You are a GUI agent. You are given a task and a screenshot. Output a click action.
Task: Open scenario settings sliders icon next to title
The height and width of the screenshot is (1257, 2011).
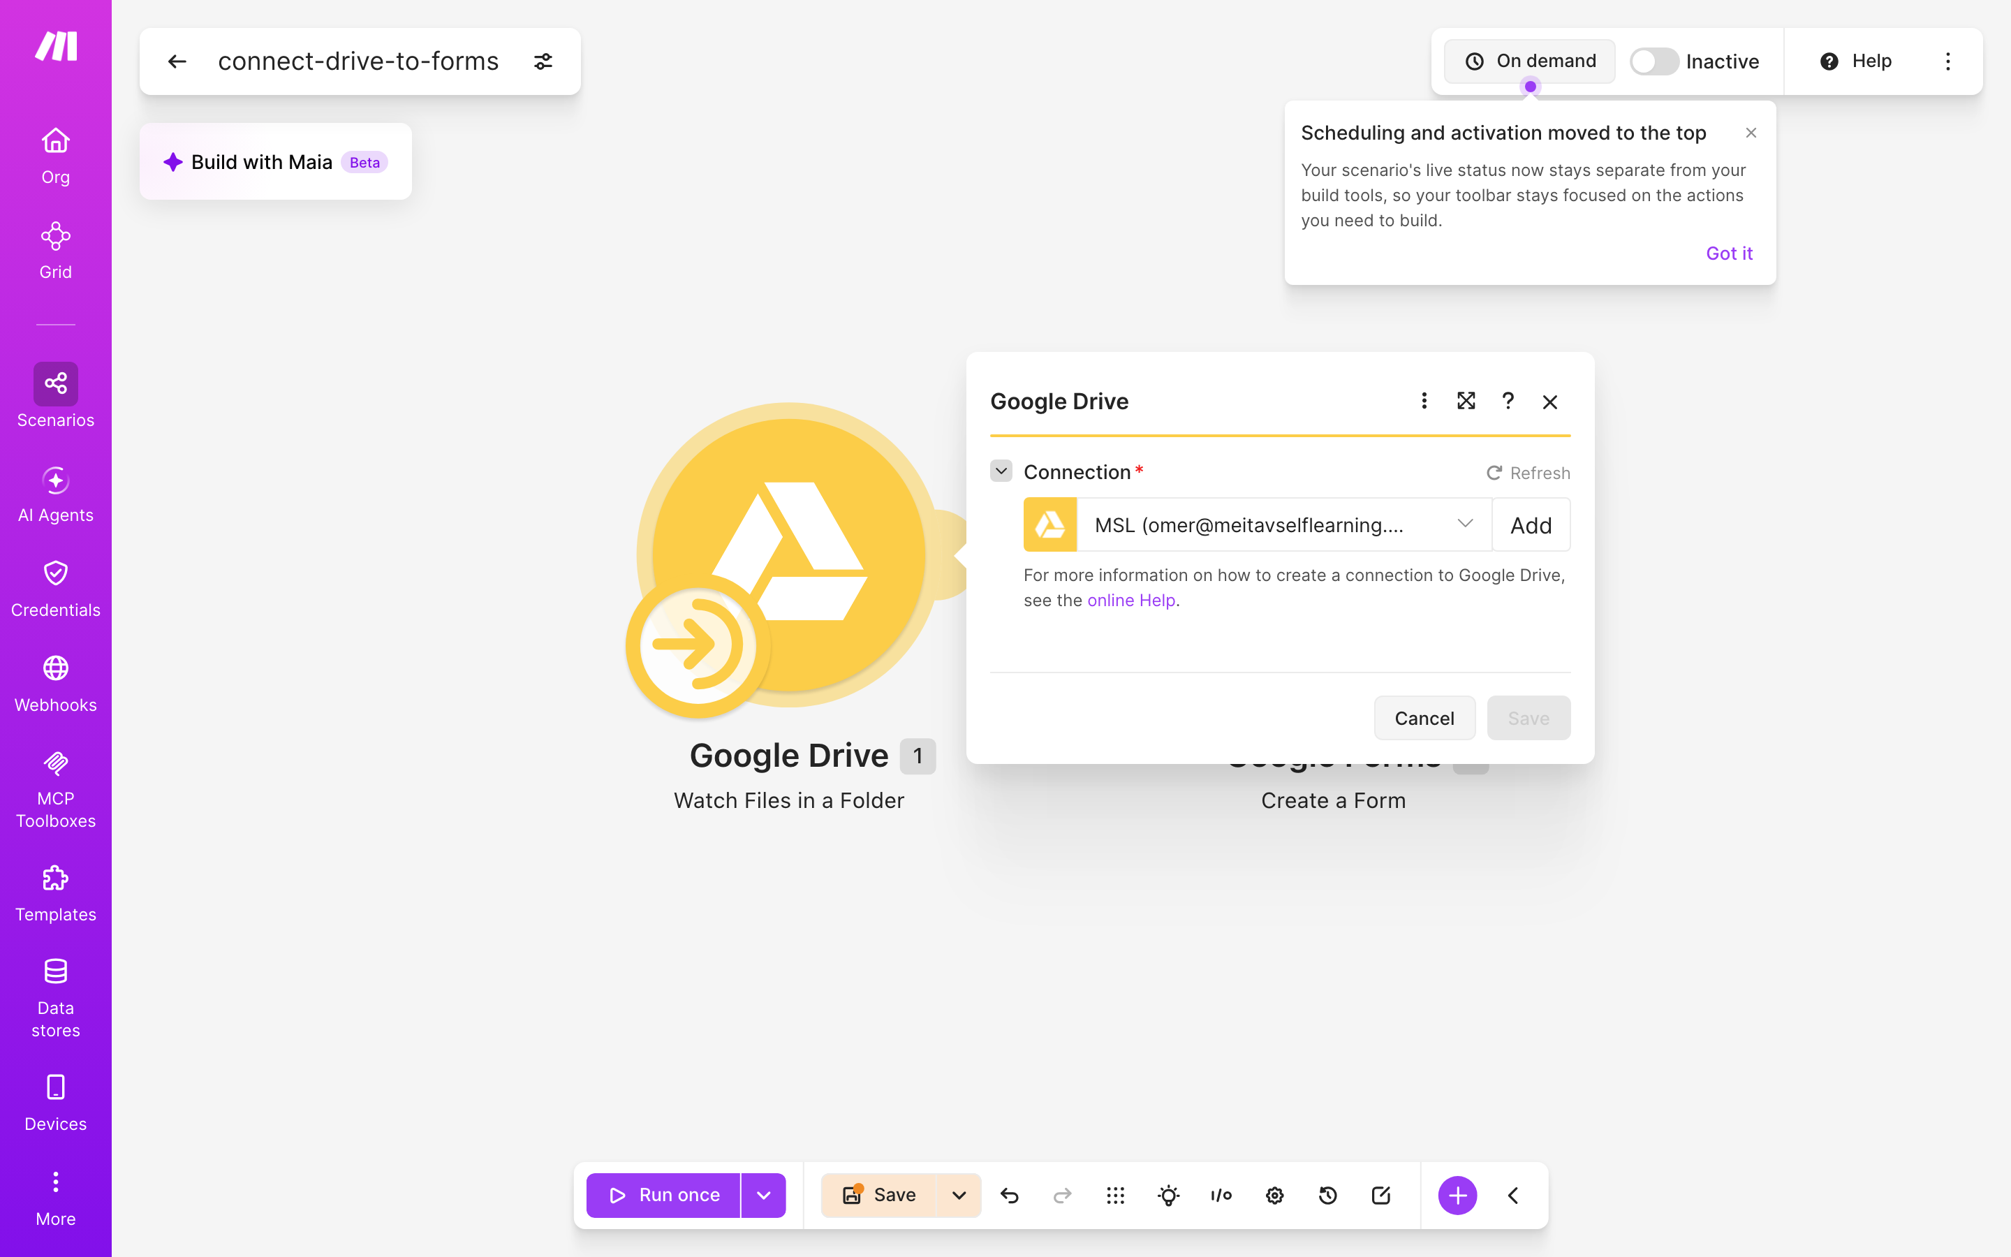pos(543,61)
